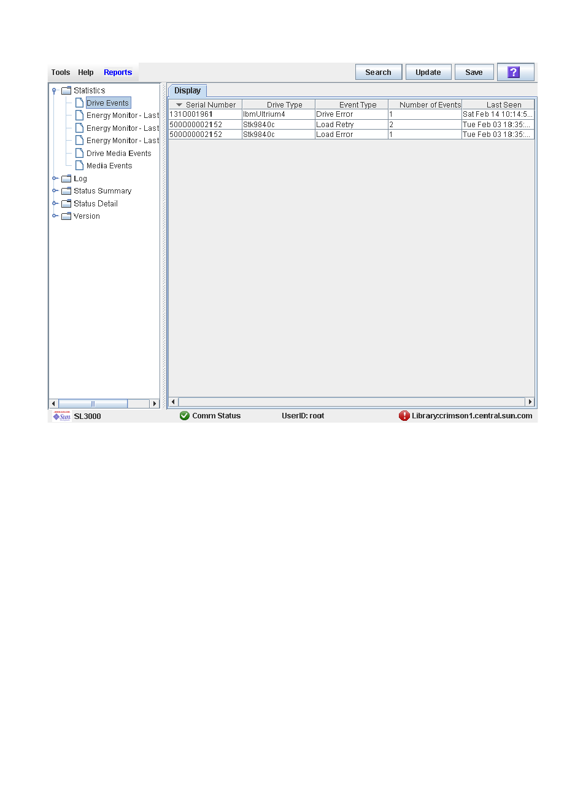
Task: Click the Version folder icon
Action: pyautogui.click(x=66, y=216)
